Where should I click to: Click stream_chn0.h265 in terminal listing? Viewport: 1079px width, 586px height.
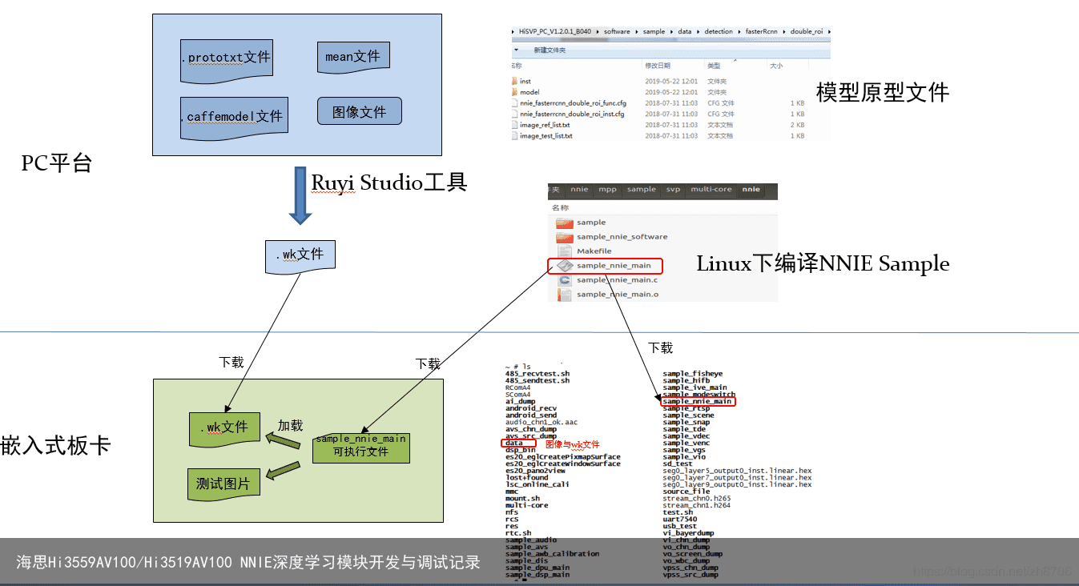(x=697, y=498)
